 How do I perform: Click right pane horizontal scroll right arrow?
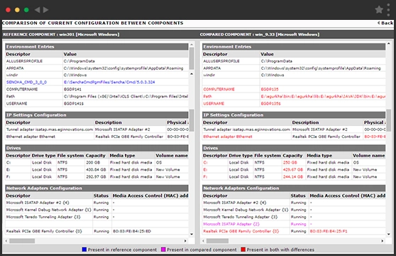382,241
